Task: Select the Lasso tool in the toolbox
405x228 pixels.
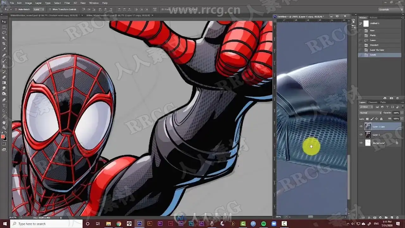Action: tap(4, 32)
